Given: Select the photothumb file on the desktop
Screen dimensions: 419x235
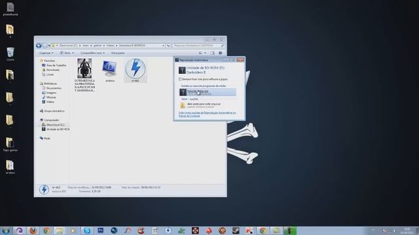Looking at the screenshot, I should (x=10, y=9).
